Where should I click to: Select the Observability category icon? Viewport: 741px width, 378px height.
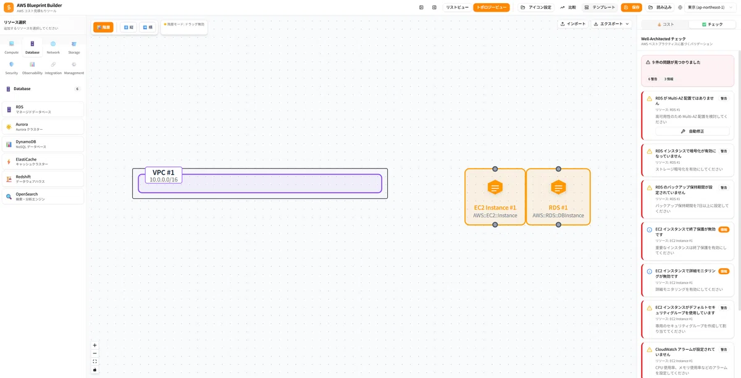(x=32, y=67)
